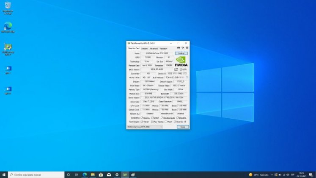This screenshot has width=316, height=178.
Task: Switch to the Advanced tab
Action: pos(154,49)
